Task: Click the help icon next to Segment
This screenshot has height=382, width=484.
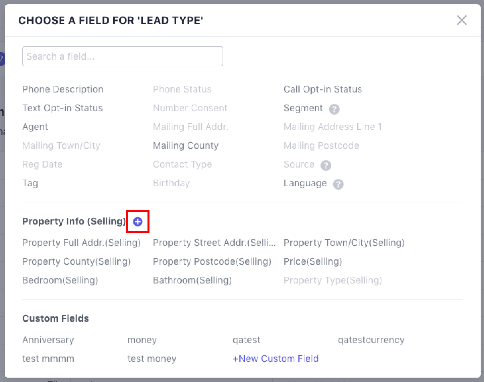Action: pyautogui.click(x=334, y=109)
